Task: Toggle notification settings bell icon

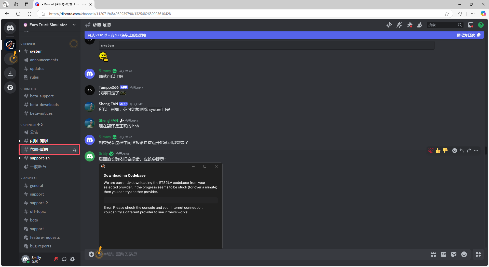Action: click(x=399, y=25)
